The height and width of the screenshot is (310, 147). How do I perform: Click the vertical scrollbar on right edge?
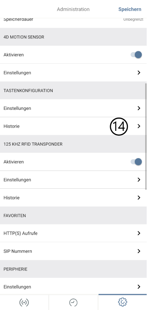point(146,136)
